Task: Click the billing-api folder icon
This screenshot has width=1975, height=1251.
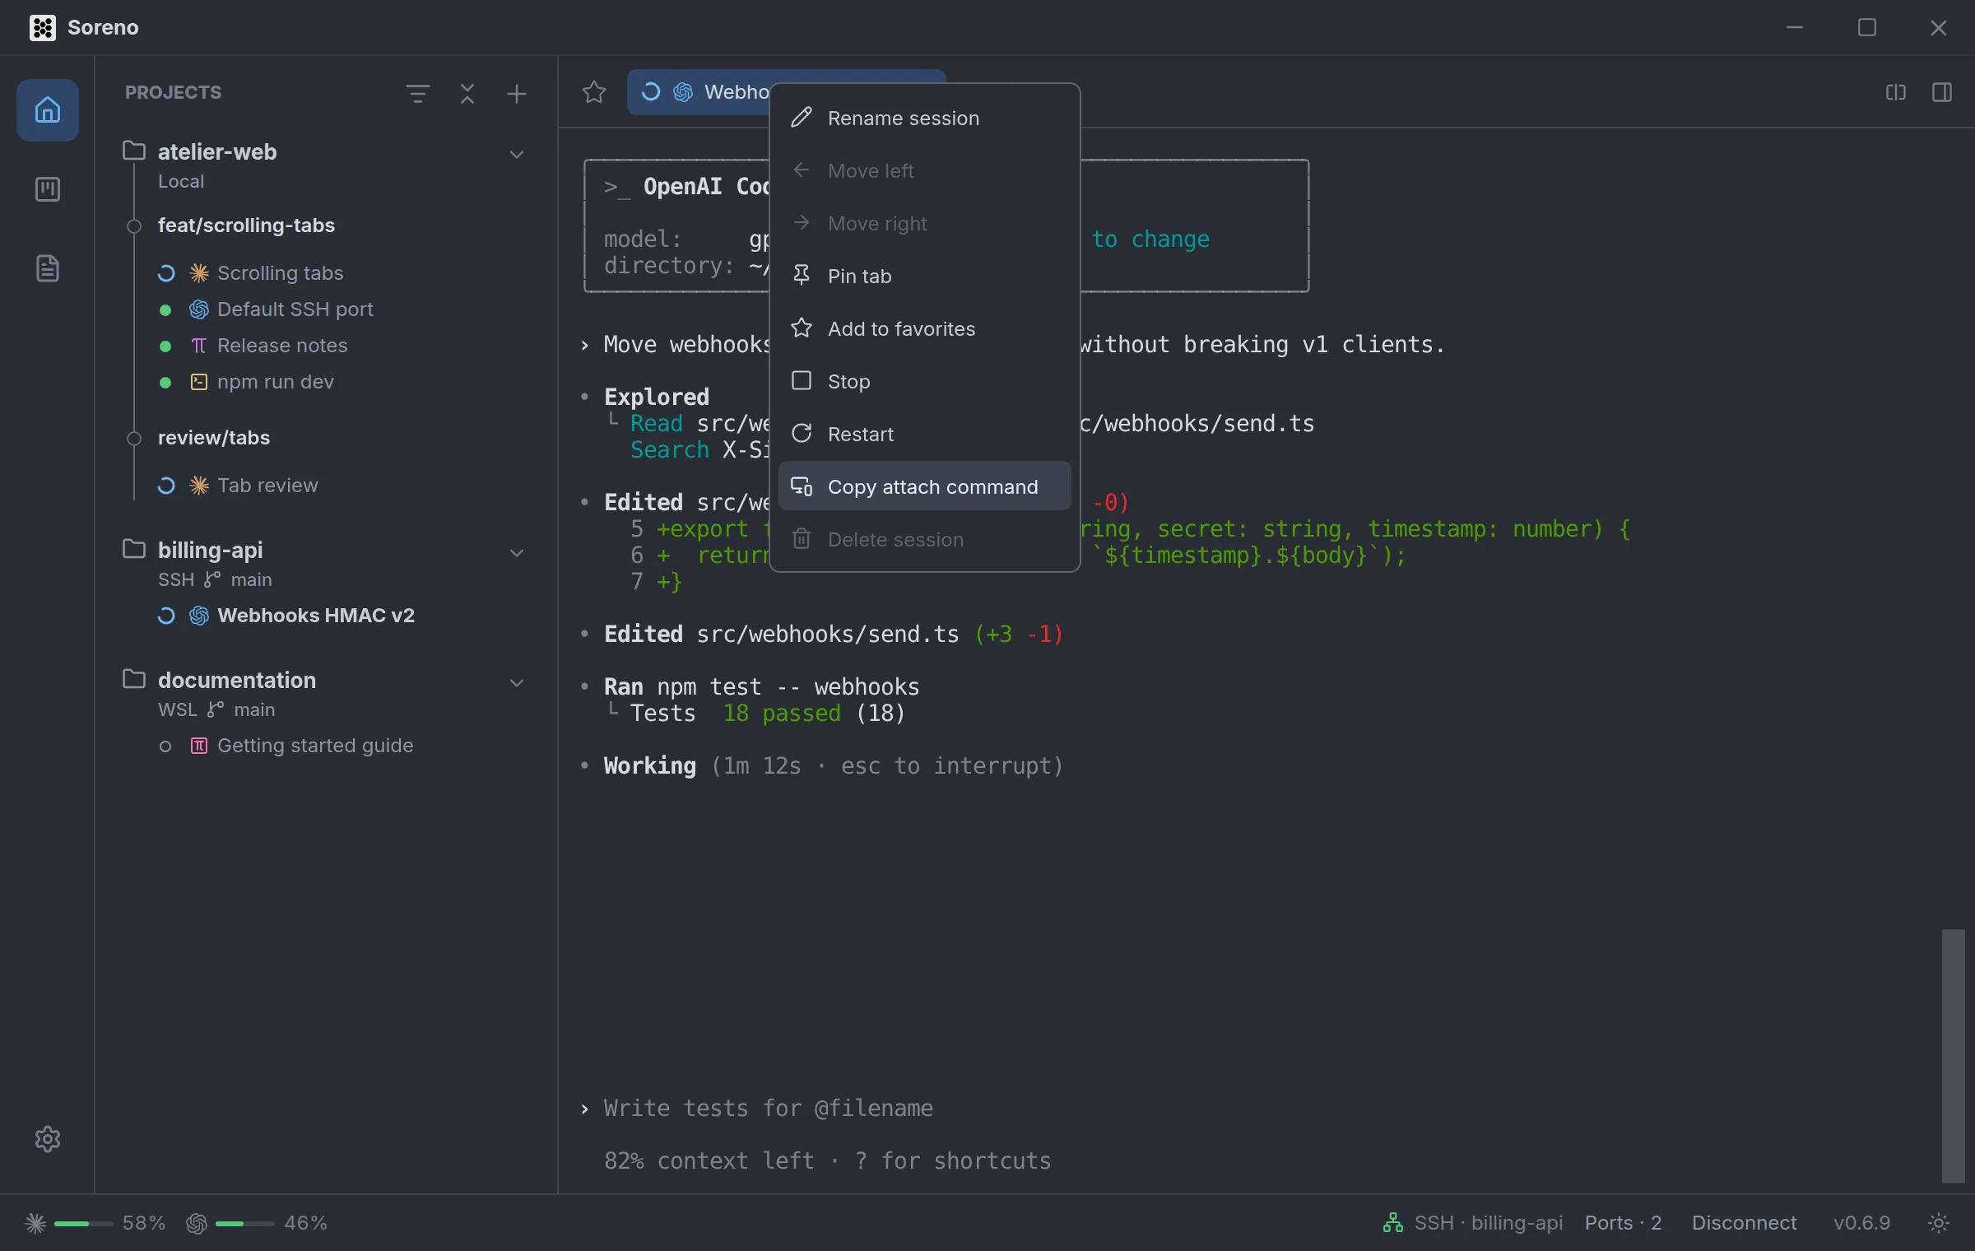Action: [134, 549]
